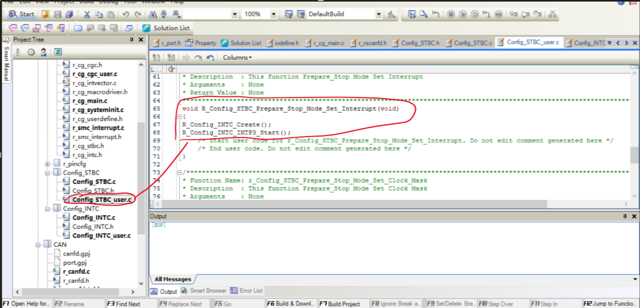Click the step in debug icon
Image resolution: width=640 pixels, height=308 pixels.
(x=514, y=14)
